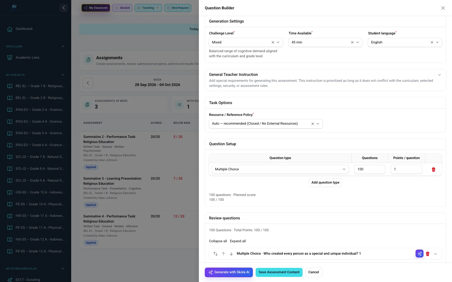Expand General Teacher Instruction section

click(x=439, y=75)
